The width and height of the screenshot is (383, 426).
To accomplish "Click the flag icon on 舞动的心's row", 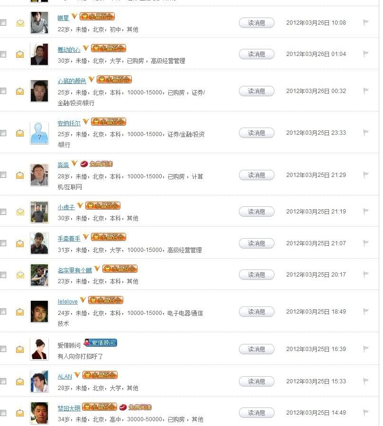I will pos(366,54).
